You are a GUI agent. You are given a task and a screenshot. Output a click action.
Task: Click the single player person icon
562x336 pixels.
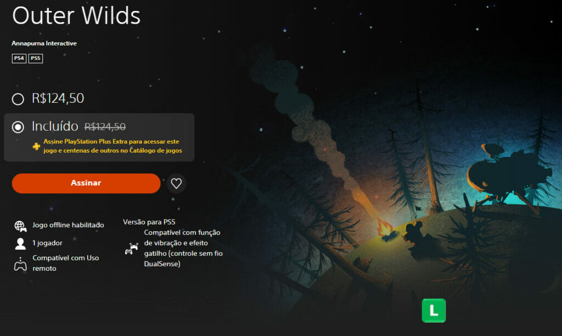(20, 244)
